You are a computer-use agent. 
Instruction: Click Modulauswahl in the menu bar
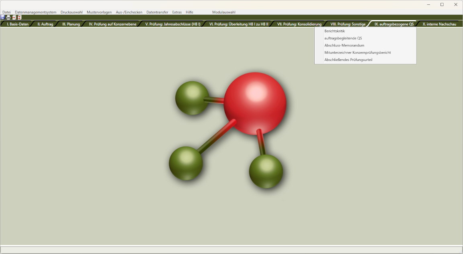pos(224,12)
